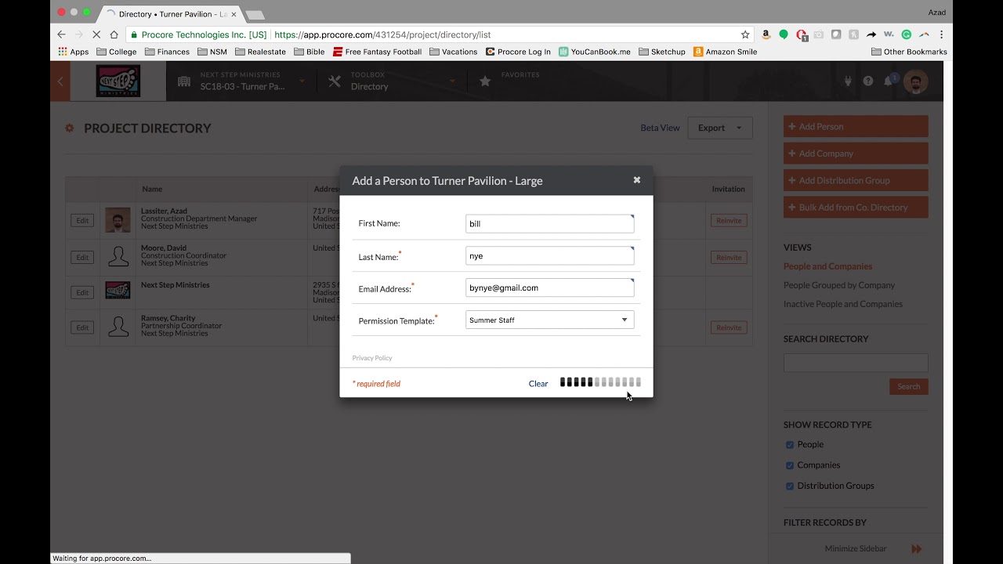1003x564 pixels.
Task: Open the camera screenshot extension
Action: [819, 34]
